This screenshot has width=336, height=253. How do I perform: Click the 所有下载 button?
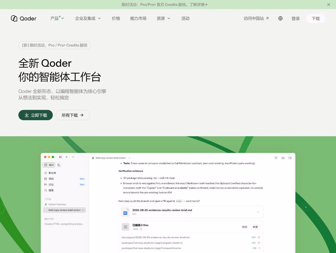[x=73, y=115]
